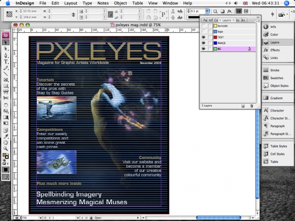The height and width of the screenshot is (221, 295).
Task: Create new layer in Layers panel
Action: pyautogui.click(x=243, y=106)
